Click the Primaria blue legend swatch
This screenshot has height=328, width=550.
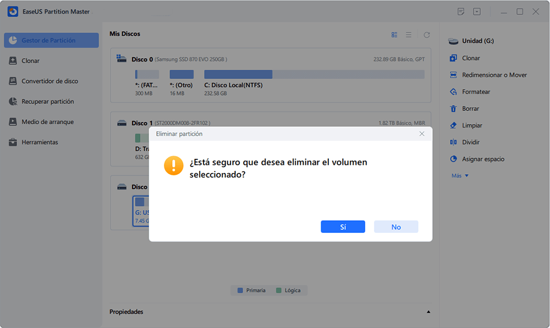coord(240,290)
